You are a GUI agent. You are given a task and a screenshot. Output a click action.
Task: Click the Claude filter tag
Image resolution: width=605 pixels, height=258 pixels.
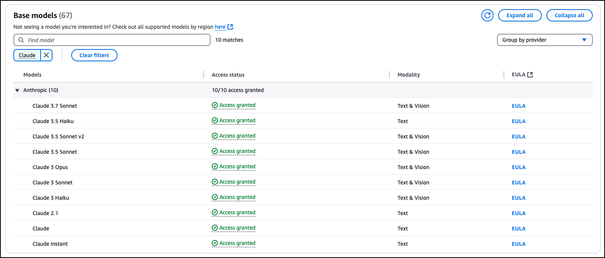(27, 55)
